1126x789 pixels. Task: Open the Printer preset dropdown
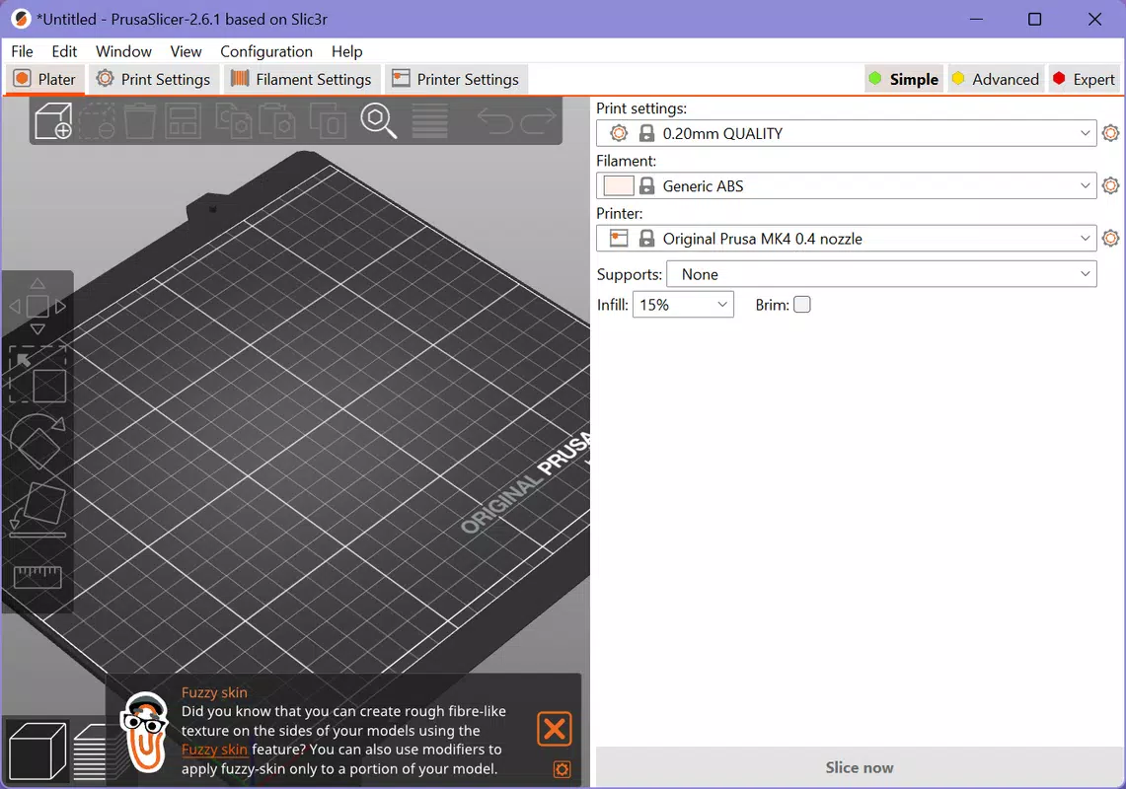tap(846, 239)
